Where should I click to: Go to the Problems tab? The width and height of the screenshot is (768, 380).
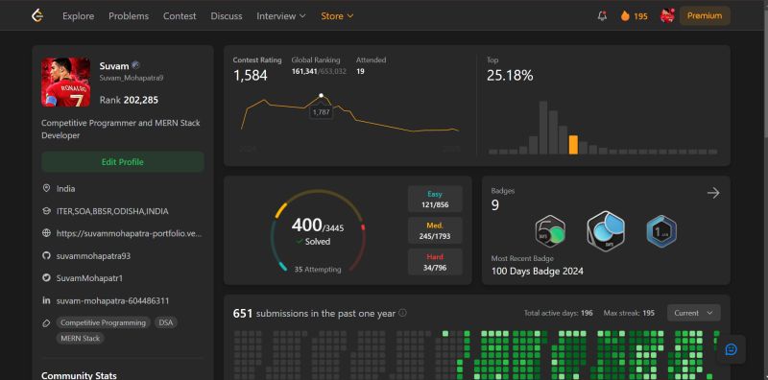129,16
